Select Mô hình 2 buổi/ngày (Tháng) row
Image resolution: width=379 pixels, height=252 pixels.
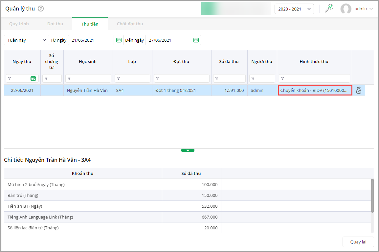pyautogui.click(x=188, y=184)
